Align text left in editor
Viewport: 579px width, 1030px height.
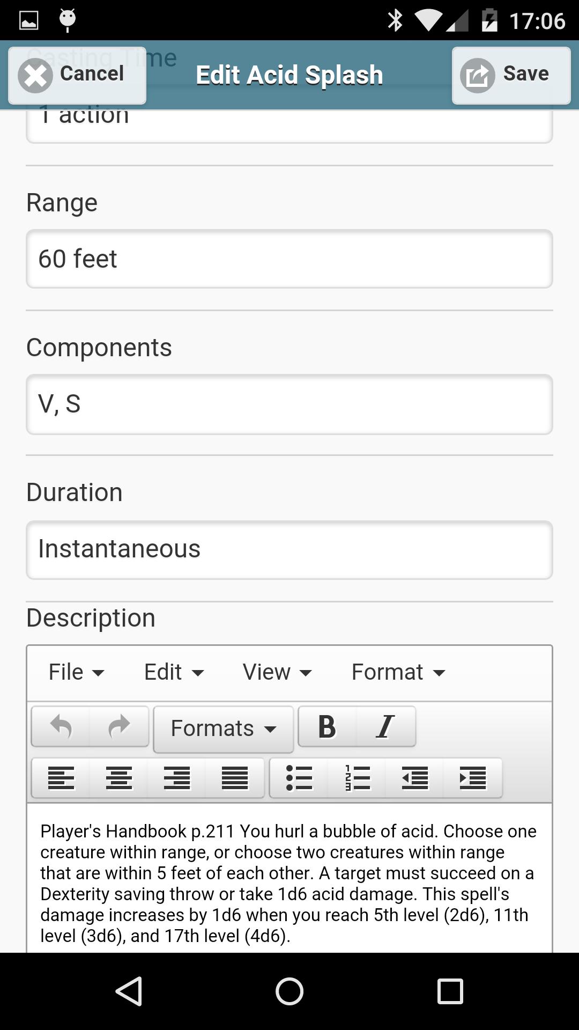pos(61,778)
